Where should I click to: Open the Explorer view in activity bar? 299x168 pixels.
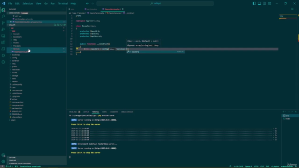point(3,10)
